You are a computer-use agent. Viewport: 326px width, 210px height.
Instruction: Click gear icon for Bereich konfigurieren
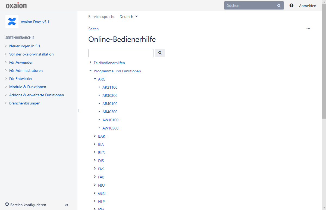pyautogui.click(x=7, y=205)
